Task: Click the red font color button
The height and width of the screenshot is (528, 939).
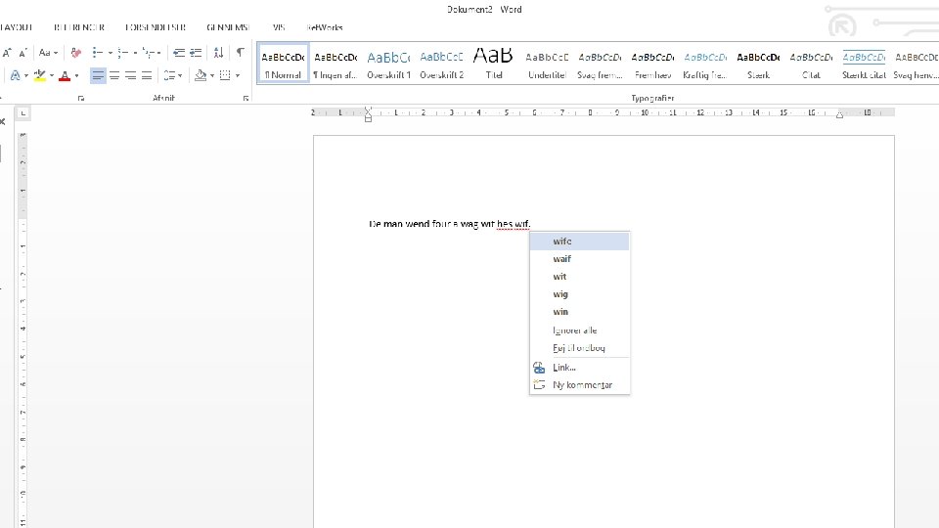Action: tap(64, 75)
